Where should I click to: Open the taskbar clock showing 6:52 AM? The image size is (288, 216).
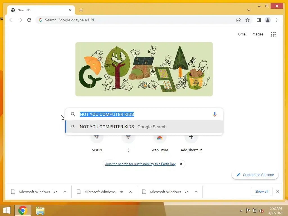click(x=276, y=211)
